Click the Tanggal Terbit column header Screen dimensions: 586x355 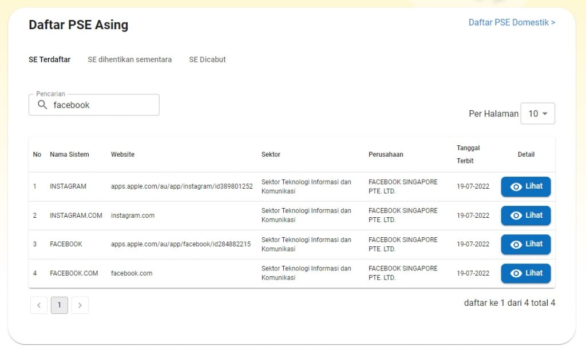tap(468, 154)
